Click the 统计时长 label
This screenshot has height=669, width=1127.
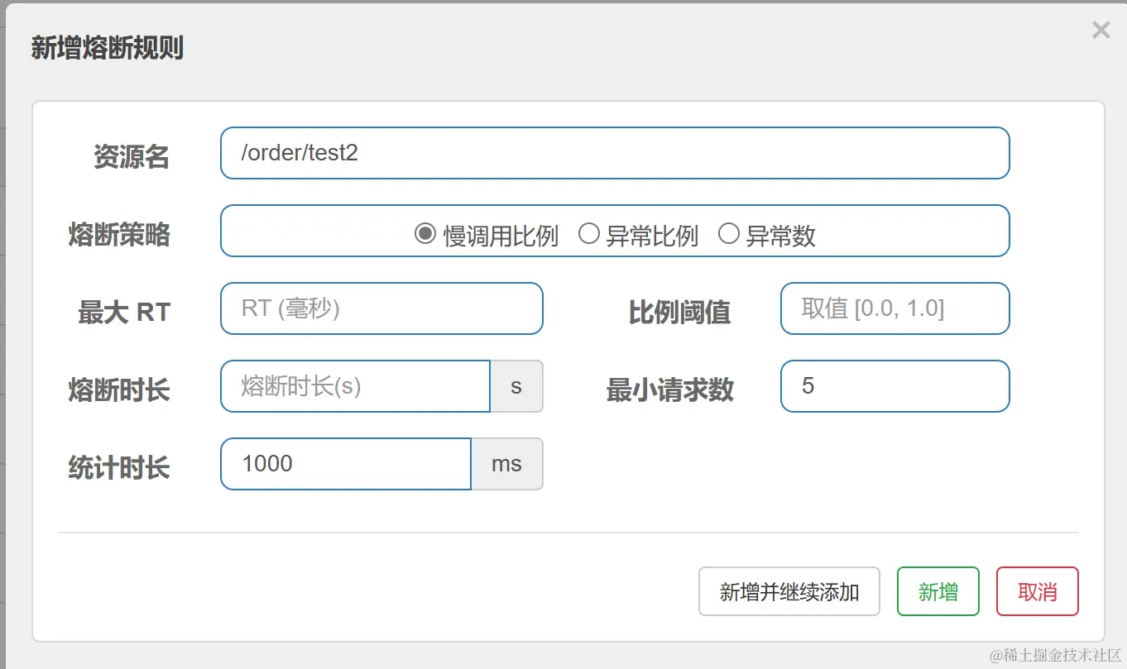[x=118, y=468]
